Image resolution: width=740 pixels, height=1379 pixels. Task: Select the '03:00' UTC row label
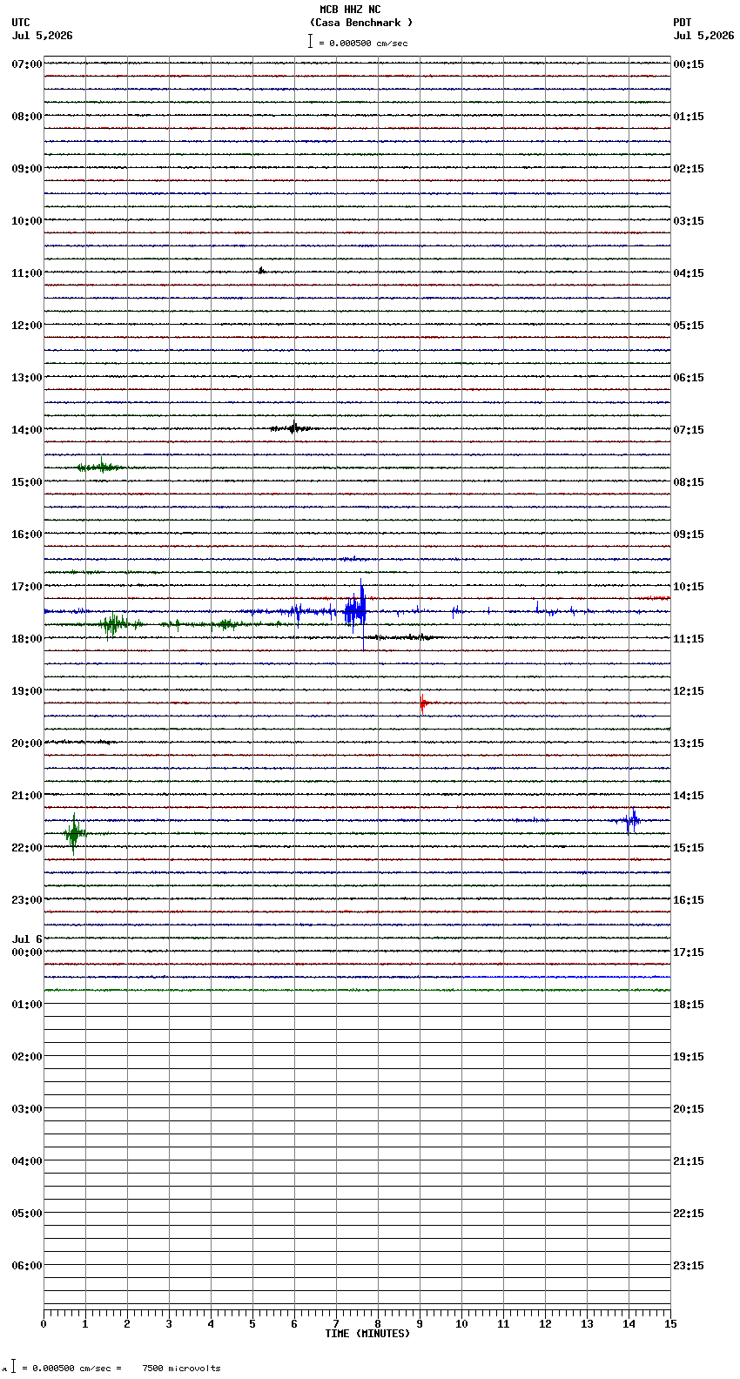point(27,1109)
